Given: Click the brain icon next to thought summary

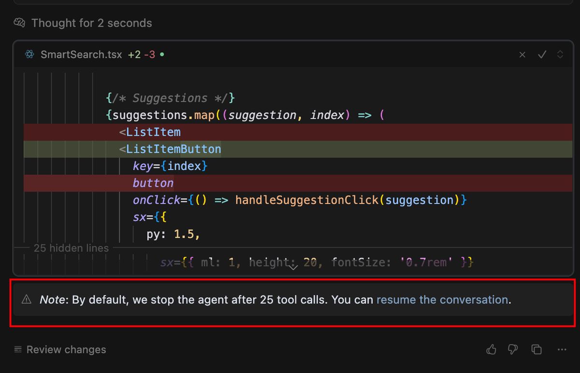Looking at the screenshot, I should (x=18, y=23).
